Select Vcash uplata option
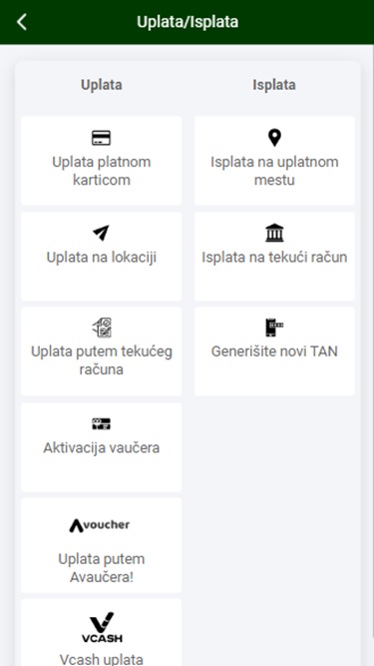 coord(102,633)
